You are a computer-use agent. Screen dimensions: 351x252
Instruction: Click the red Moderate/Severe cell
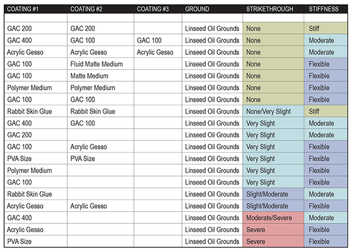[273, 218]
